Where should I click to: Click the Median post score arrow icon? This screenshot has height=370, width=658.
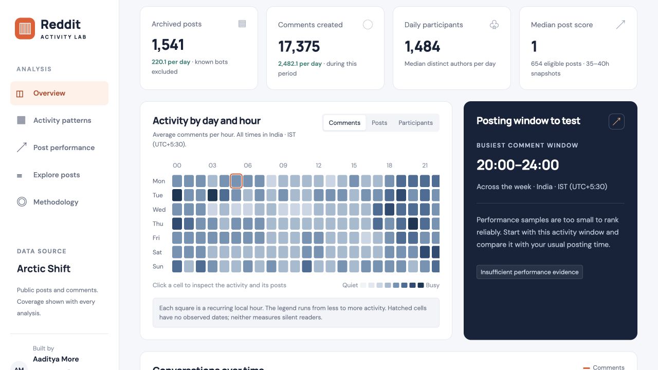coord(620,25)
